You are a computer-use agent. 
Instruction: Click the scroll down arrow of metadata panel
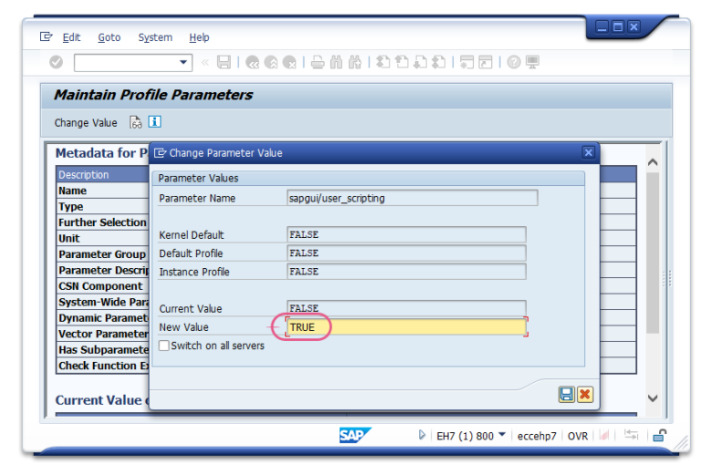coord(653,398)
